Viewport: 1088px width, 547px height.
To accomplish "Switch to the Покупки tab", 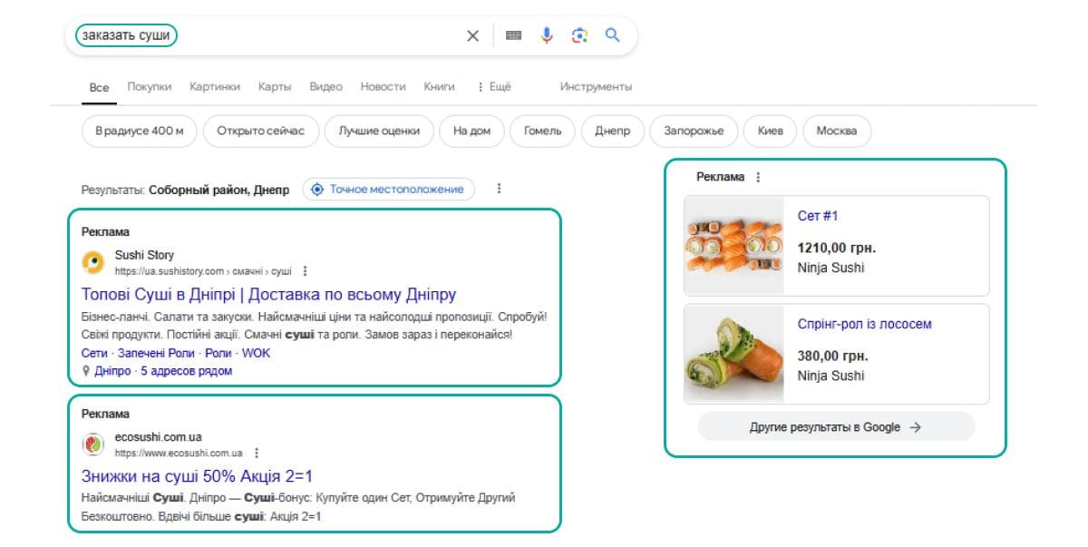I will [149, 87].
